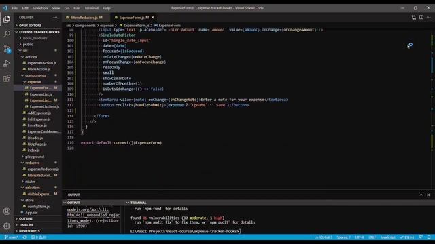Click the feedback icon in status bar

[421, 237]
